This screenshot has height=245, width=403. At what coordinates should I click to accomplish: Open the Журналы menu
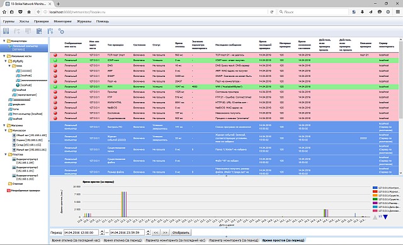click(84, 21)
